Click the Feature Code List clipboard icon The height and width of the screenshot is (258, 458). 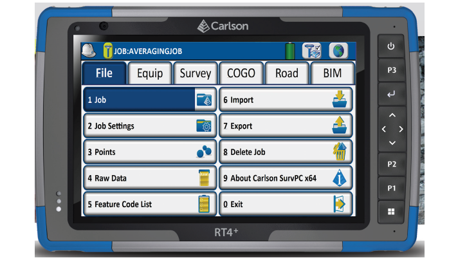pyautogui.click(x=204, y=204)
